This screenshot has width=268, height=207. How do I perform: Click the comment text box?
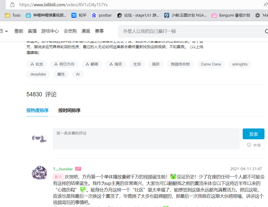point(146,139)
